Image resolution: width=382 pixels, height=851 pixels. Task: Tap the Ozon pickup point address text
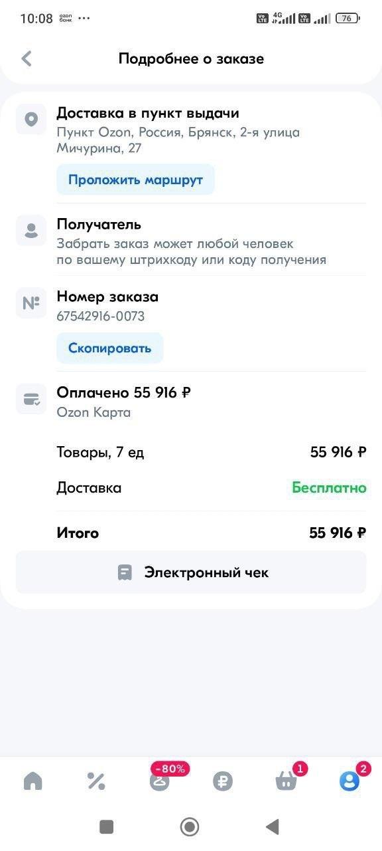coord(178,140)
